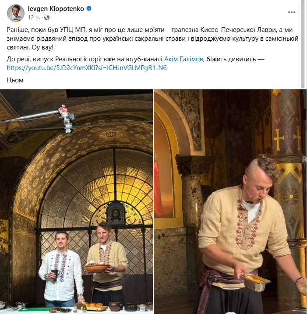Image resolution: width=307 pixels, height=314 pixels.
Task: Click the clay bowl held by the chef
Action: pyautogui.click(x=97, y=268)
